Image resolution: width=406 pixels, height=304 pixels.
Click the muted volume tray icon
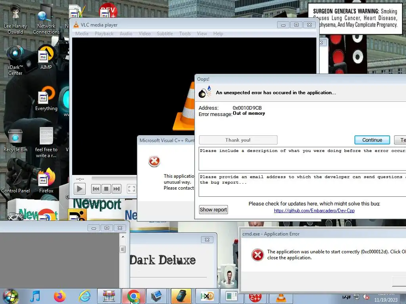pos(366,297)
